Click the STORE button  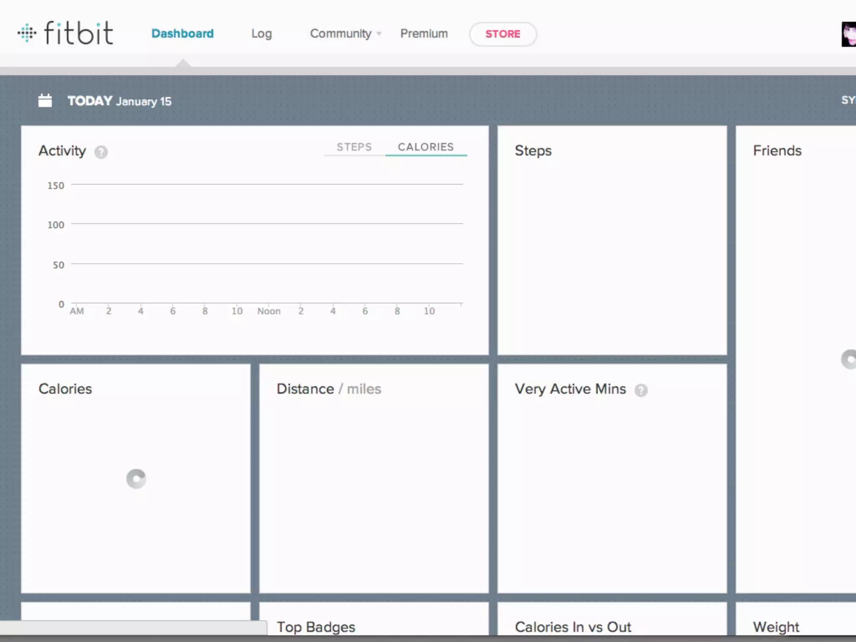tap(503, 34)
